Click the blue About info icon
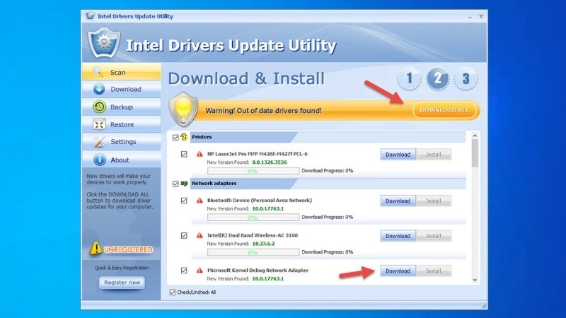The width and height of the screenshot is (566, 318). tap(99, 160)
